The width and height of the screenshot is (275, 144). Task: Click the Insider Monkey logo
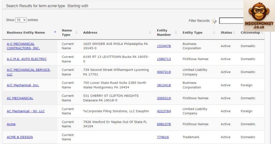(259, 16)
